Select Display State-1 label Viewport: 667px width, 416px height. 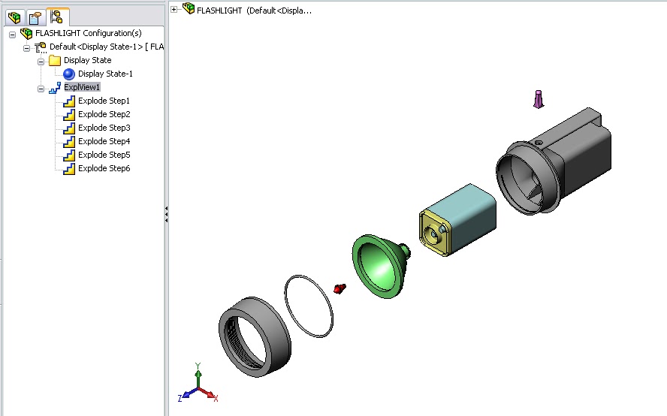(105, 74)
